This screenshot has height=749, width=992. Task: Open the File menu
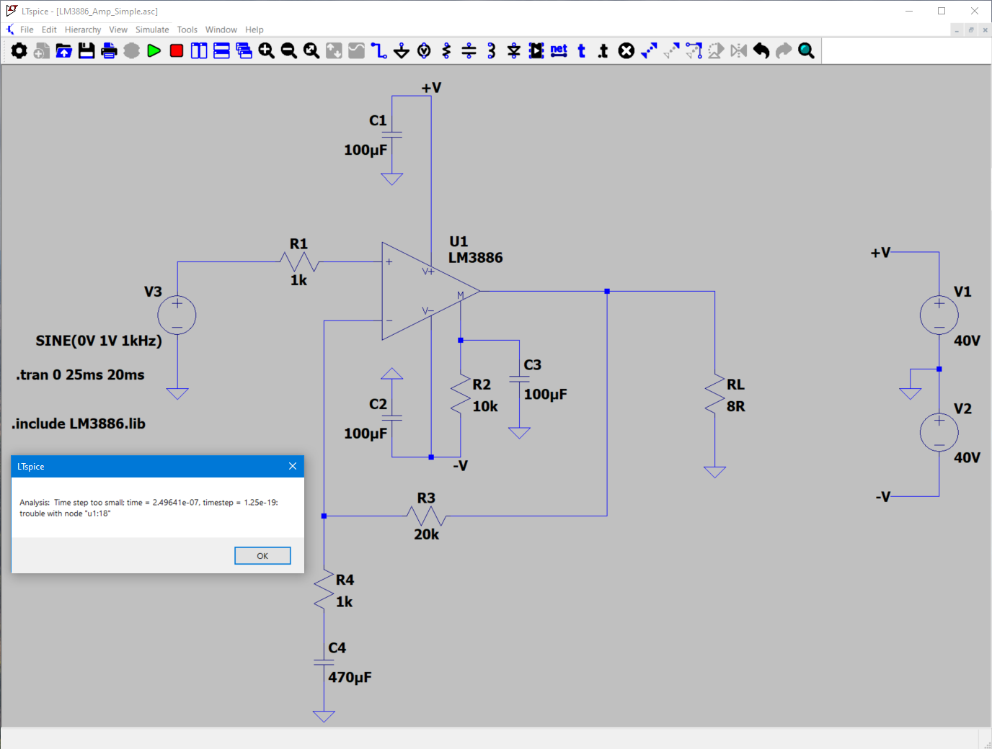(x=27, y=30)
